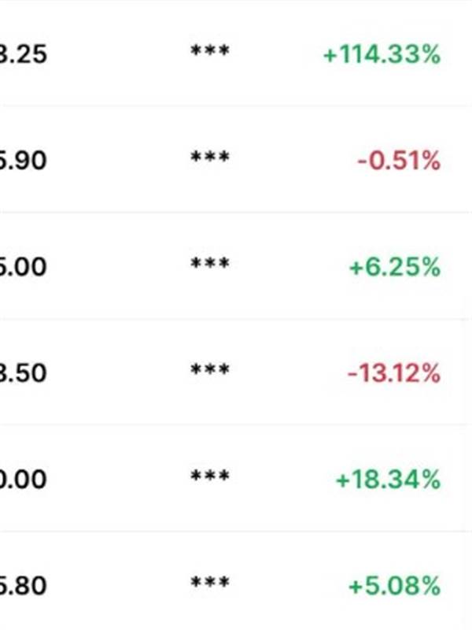
Task: Reveal masked value in the +5.08% row
Action: (210, 582)
